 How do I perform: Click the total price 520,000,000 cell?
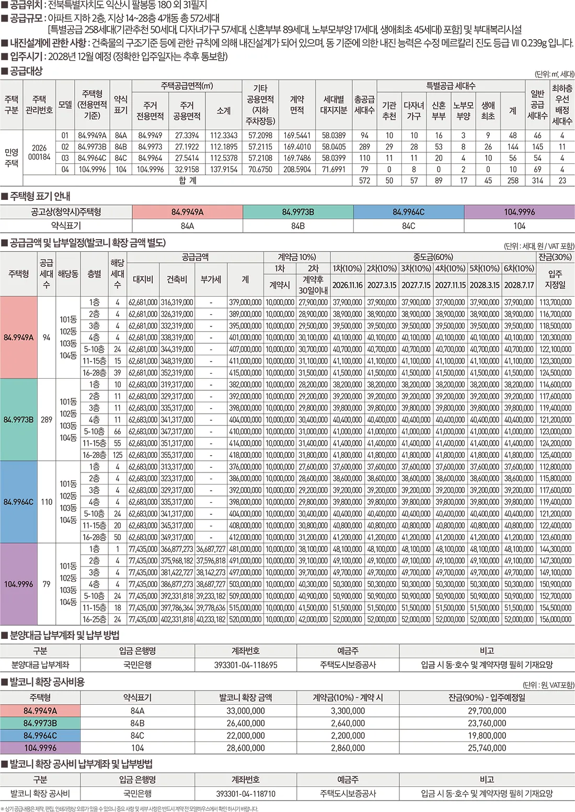(x=245, y=619)
